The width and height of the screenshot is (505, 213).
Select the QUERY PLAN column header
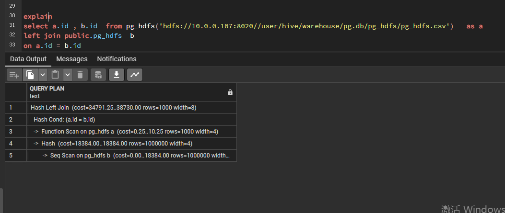[x=131, y=92]
